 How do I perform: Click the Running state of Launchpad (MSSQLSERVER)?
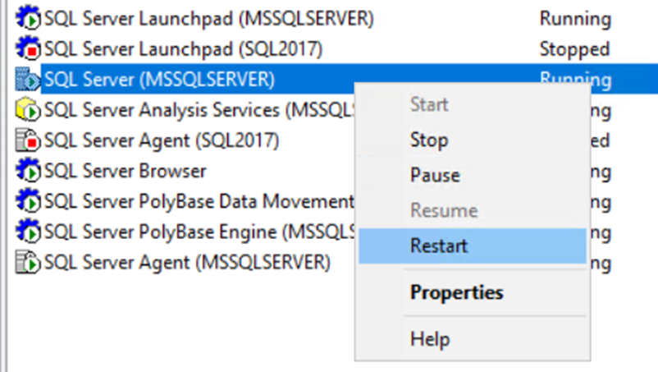575,18
